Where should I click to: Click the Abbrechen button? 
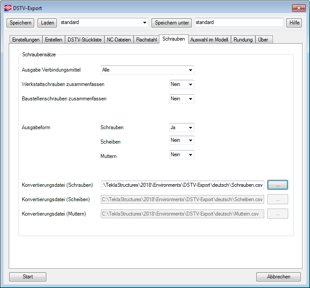[x=279, y=277]
